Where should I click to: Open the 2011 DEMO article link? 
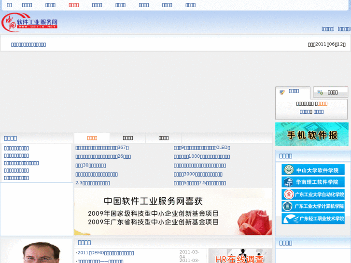tap(105, 253)
